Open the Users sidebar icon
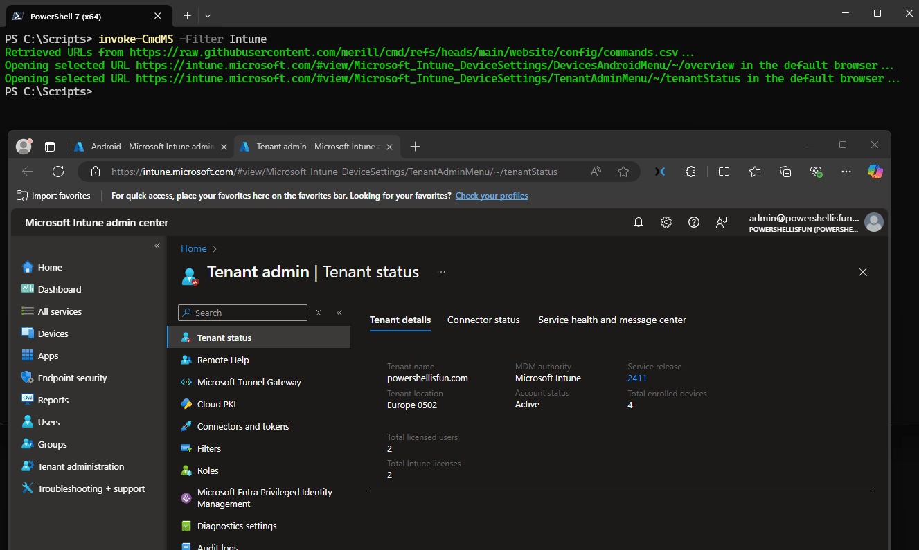Viewport: 919px width, 550px height. (x=28, y=422)
